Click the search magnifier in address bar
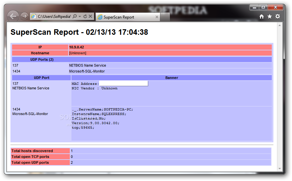Screen dimensions: 292x181 (75, 16)
